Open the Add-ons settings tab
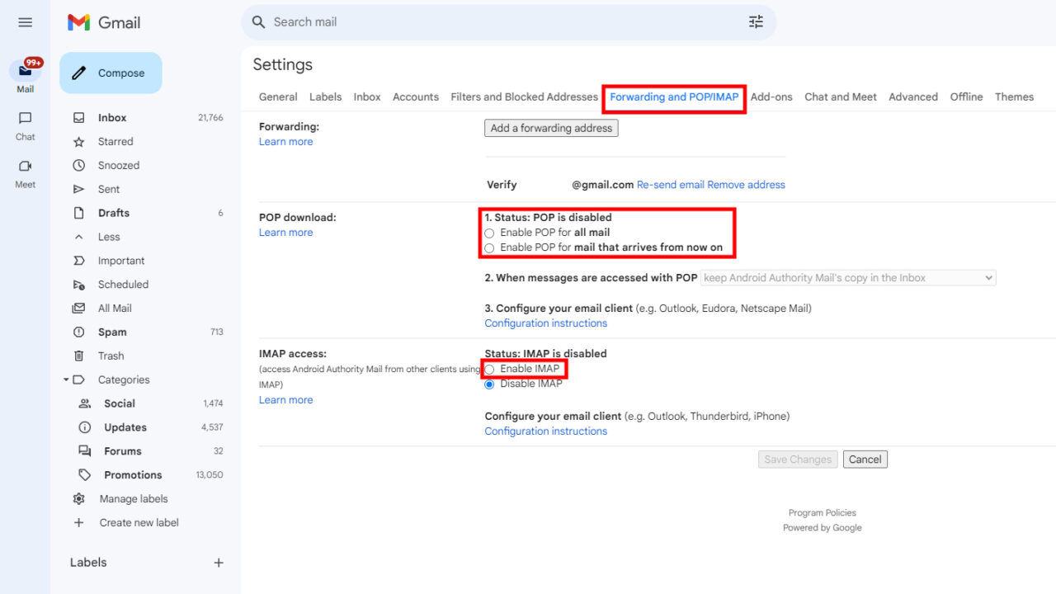The width and height of the screenshot is (1056, 594). pyautogui.click(x=771, y=97)
